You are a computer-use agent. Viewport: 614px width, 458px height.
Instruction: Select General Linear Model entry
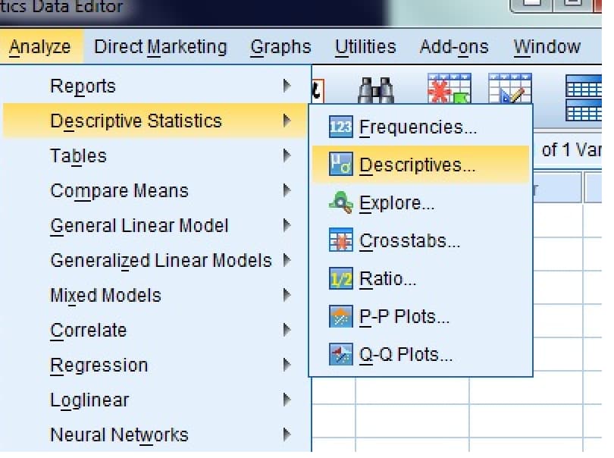[155, 225]
